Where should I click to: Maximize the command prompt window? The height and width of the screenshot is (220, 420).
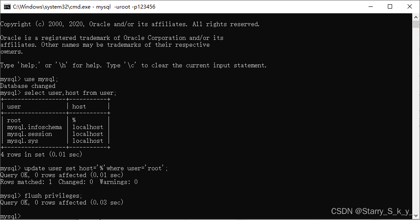390,7
